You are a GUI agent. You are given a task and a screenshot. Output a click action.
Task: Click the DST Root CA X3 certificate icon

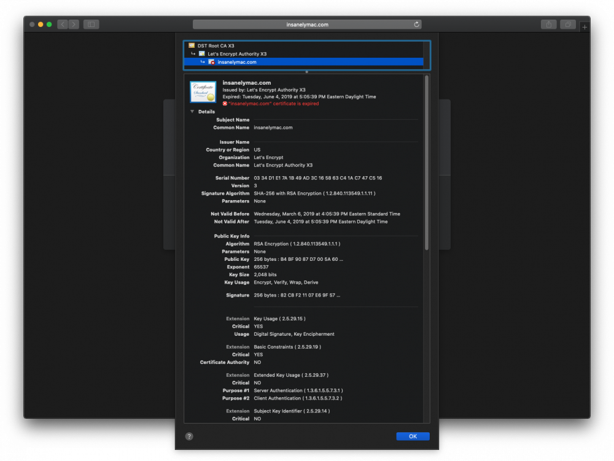click(x=192, y=45)
